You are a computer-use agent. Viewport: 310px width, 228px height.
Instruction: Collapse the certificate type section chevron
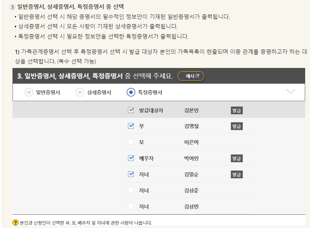point(291,91)
